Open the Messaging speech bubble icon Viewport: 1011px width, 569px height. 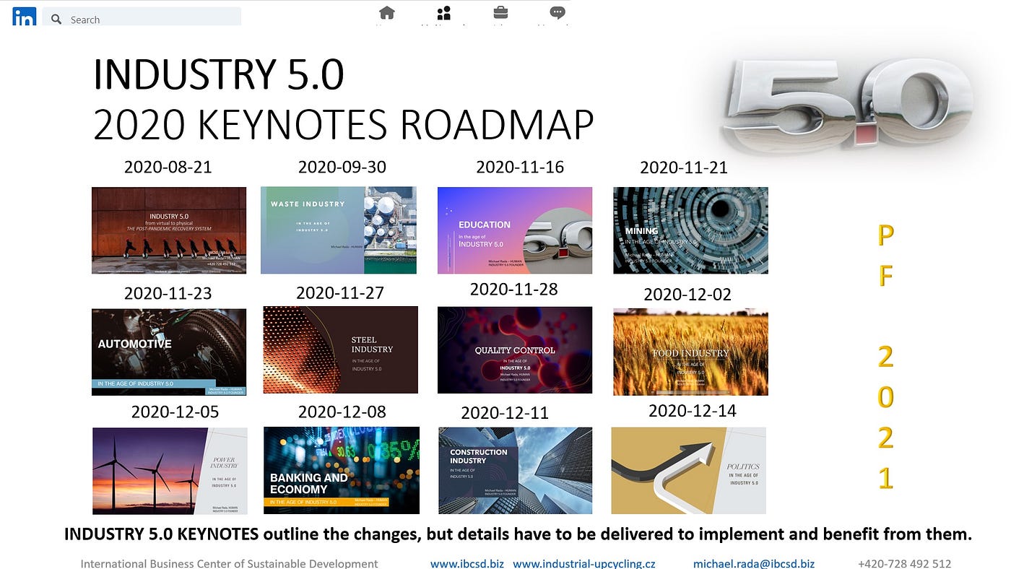point(557,13)
